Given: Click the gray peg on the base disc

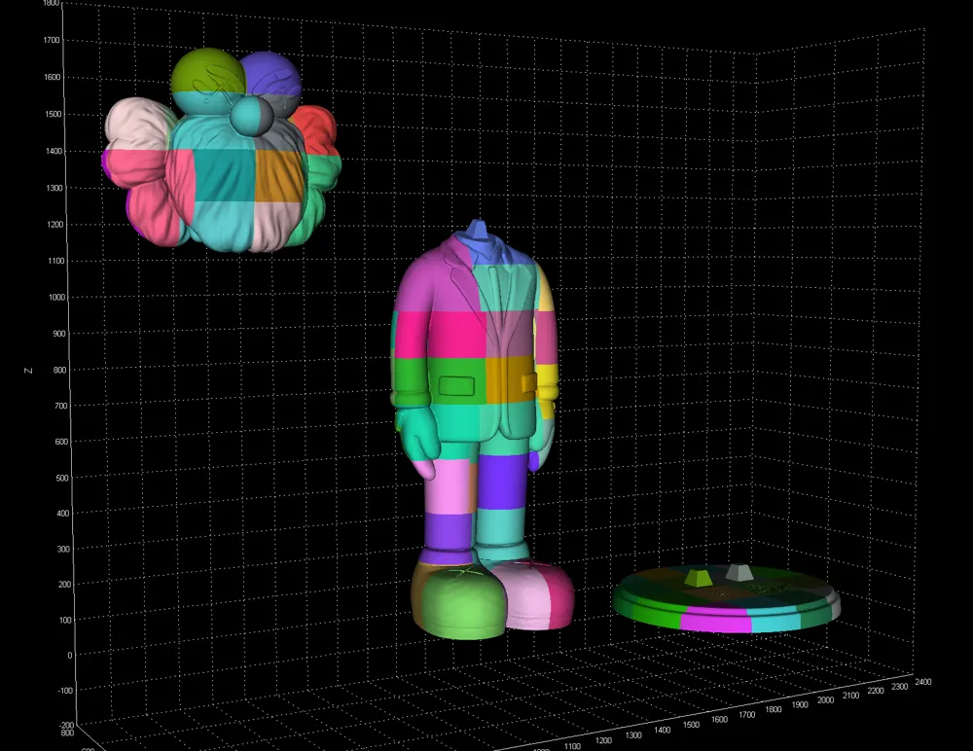Looking at the screenshot, I should 739,572.
